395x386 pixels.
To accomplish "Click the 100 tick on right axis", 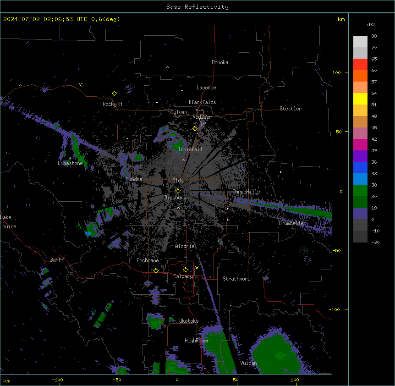I will (336, 72).
